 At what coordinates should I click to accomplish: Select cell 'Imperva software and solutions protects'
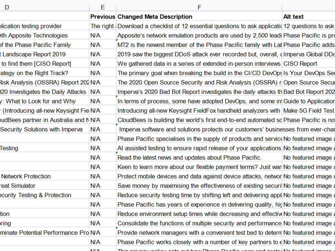pos(199,129)
